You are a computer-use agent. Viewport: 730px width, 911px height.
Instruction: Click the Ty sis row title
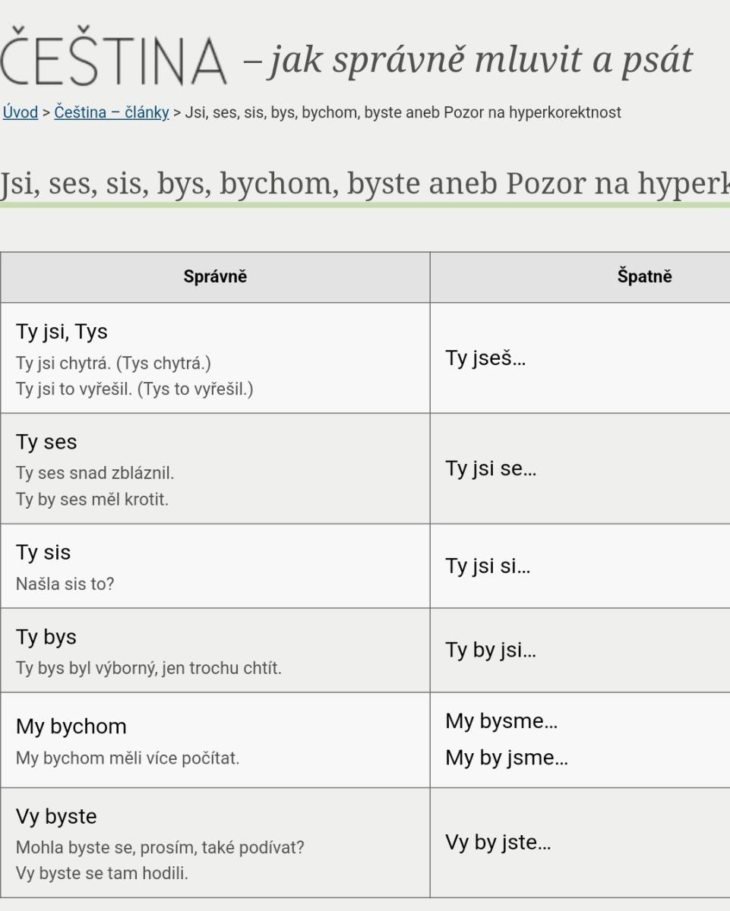[43, 552]
